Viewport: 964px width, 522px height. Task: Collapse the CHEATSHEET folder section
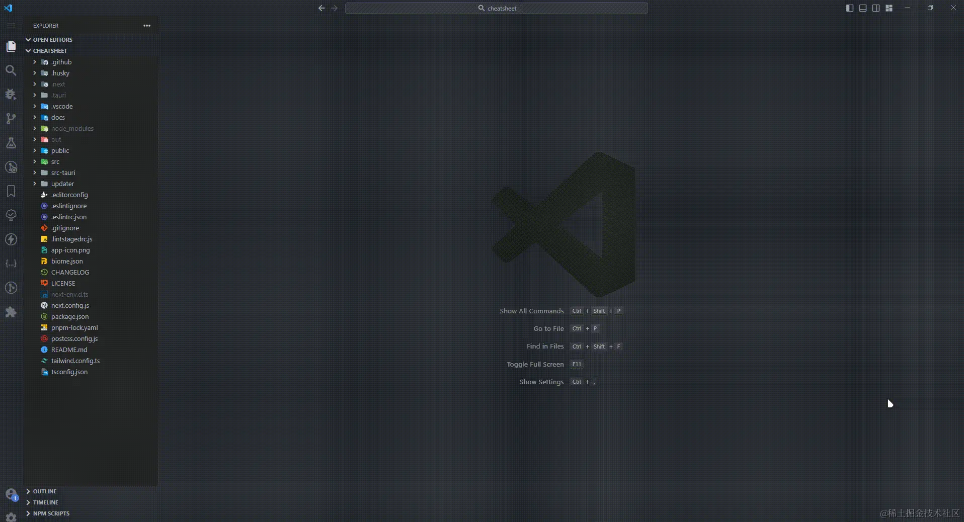point(91,51)
